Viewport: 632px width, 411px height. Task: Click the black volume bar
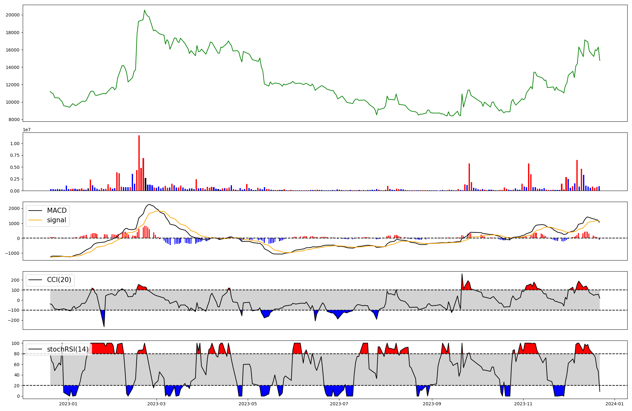pos(146,184)
